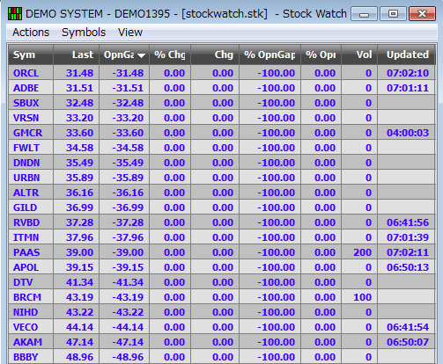Sort by the Last column header
Screen dimensions: 443x364
tap(77, 55)
